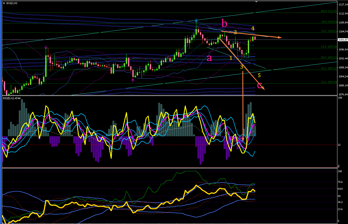This screenshot has height=224, width=348.
Task: Select the pink wave label 'b'
Action: tap(224, 24)
